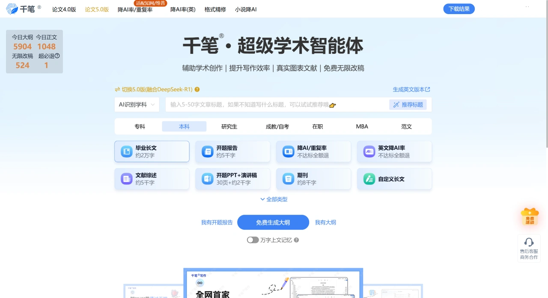
Task: Open the AI识别学科 dropdown
Action: pyautogui.click(x=137, y=104)
